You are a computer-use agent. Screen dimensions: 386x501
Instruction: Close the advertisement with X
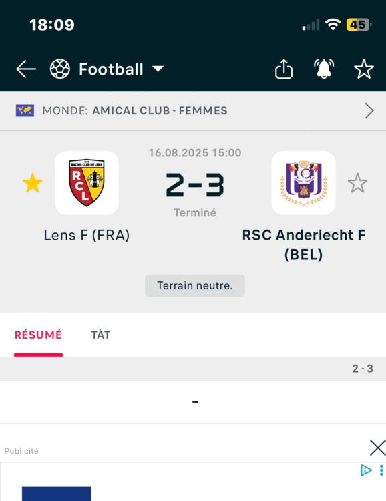(x=378, y=448)
